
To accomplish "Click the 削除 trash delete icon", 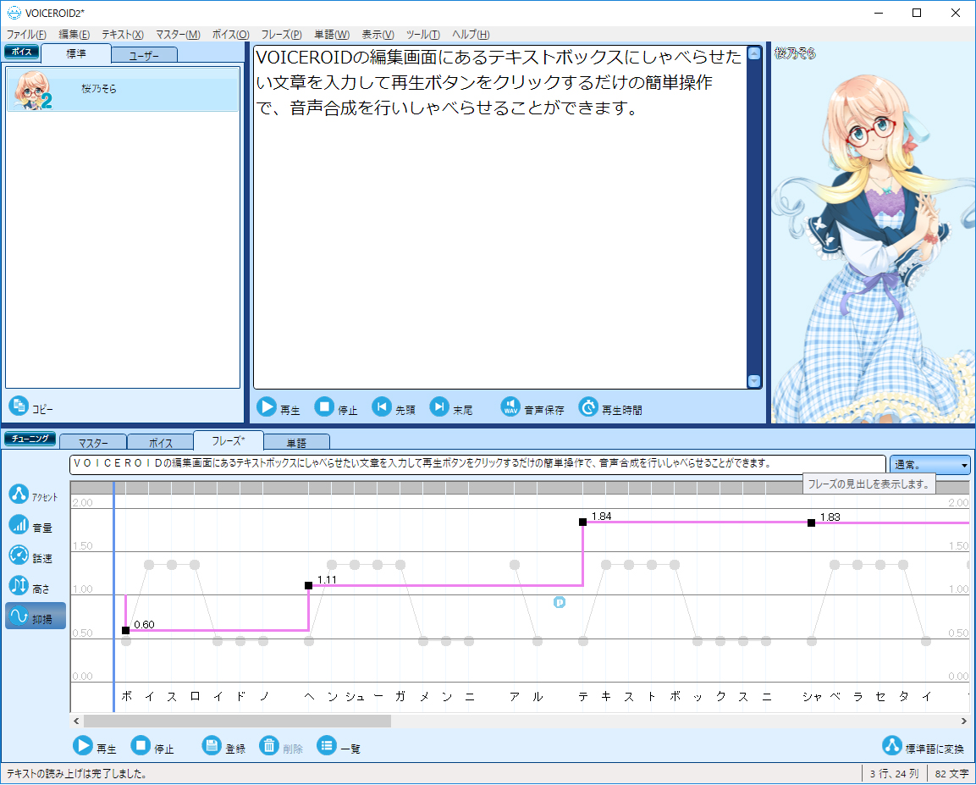I will pos(269,746).
